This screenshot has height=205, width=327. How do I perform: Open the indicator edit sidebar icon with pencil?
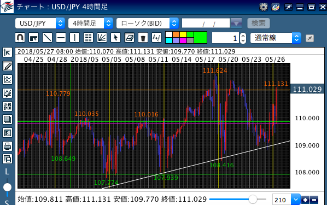(7, 93)
